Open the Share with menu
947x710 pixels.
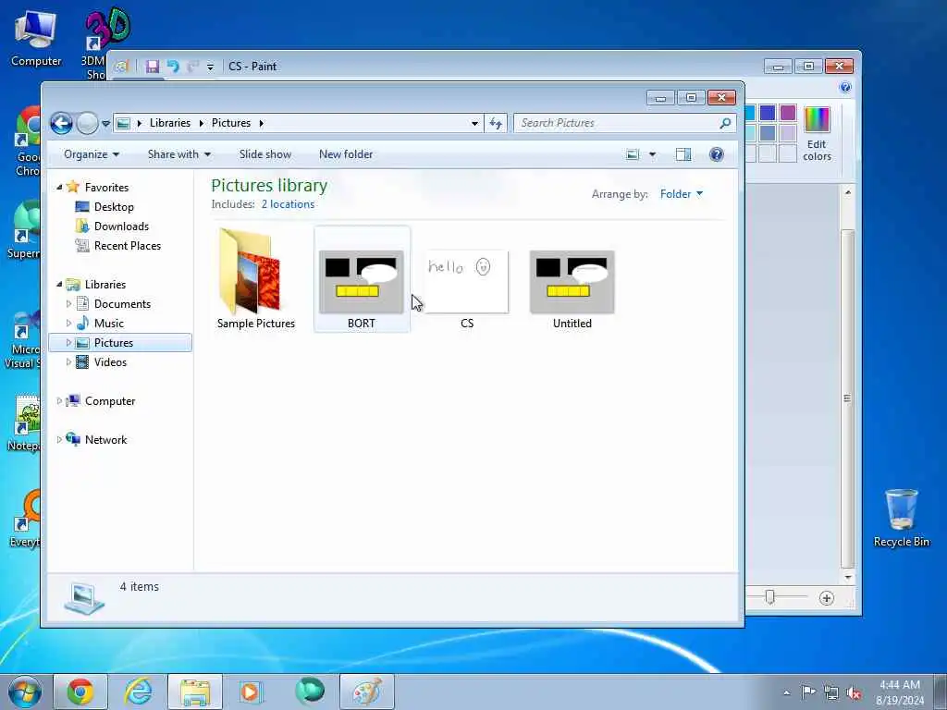tap(179, 154)
